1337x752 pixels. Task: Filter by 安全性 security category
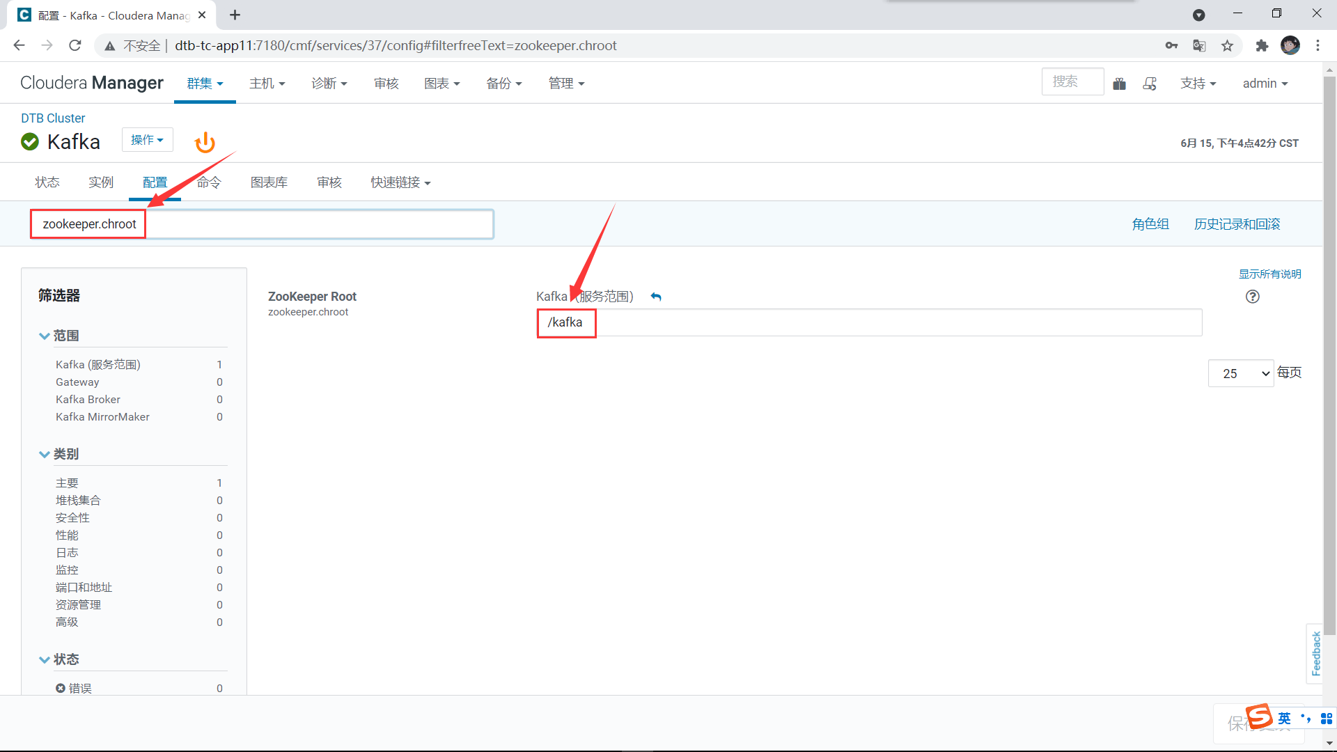tap(72, 518)
